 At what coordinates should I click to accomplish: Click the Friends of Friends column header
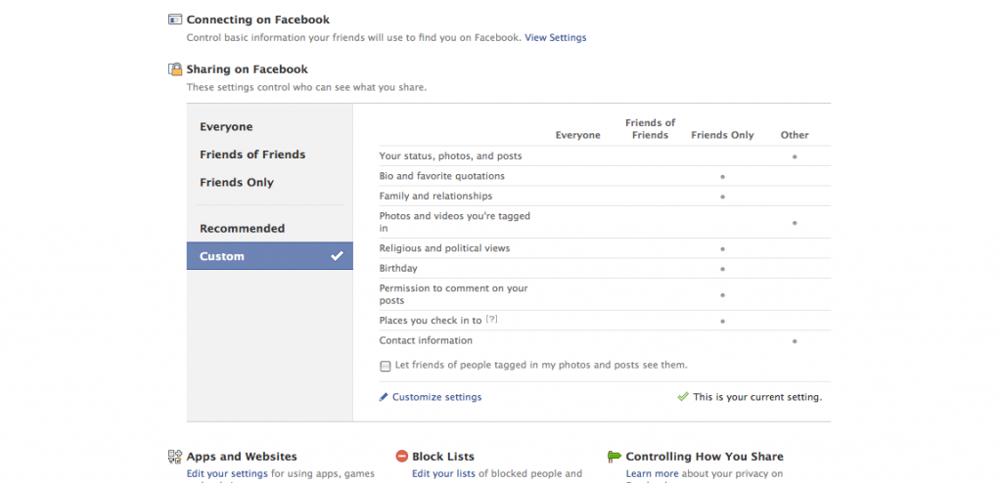pos(650,128)
